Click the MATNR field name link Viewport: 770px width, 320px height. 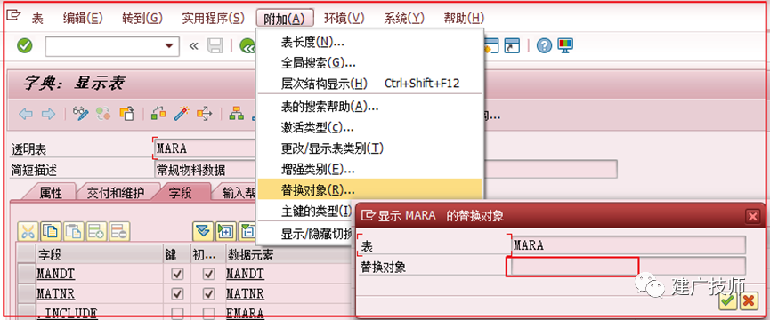[x=55, y=294]
